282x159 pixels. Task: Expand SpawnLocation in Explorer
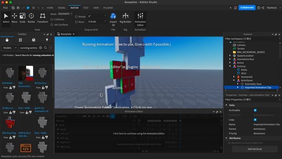(230, 56)
